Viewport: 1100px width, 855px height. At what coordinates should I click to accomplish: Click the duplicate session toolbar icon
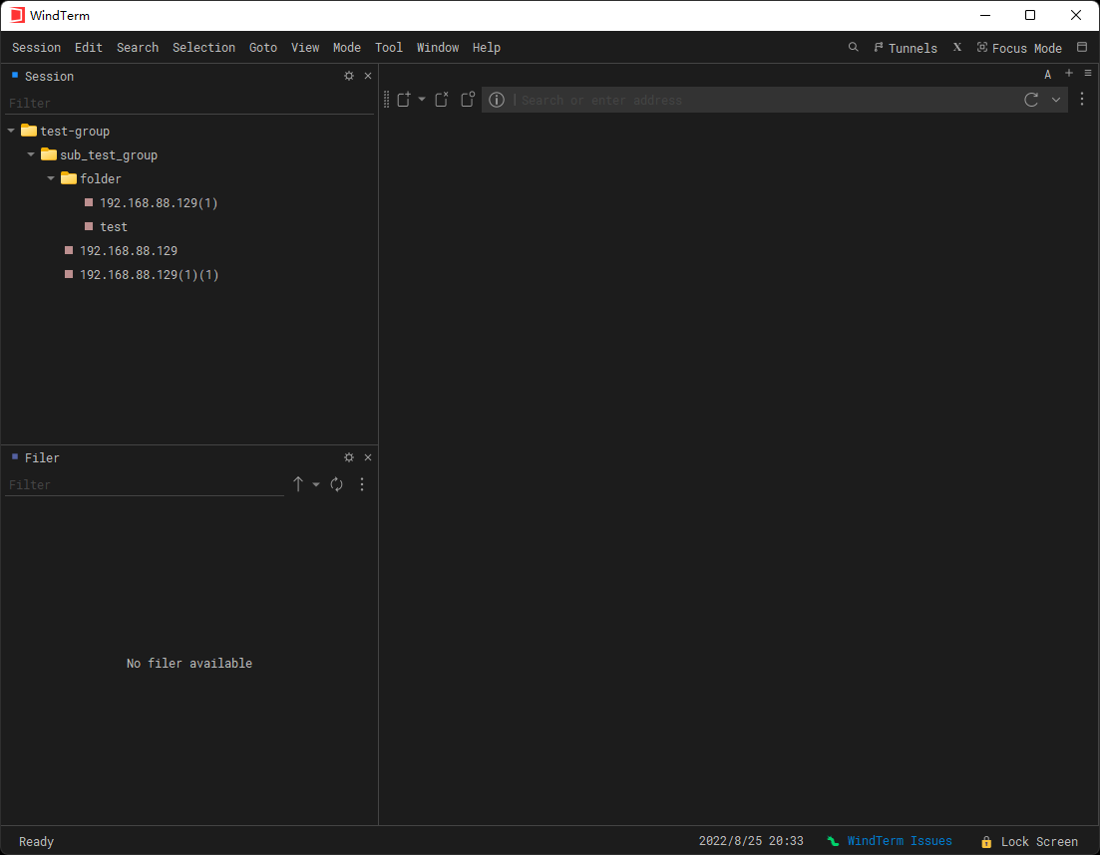click(x=468, y=100)
